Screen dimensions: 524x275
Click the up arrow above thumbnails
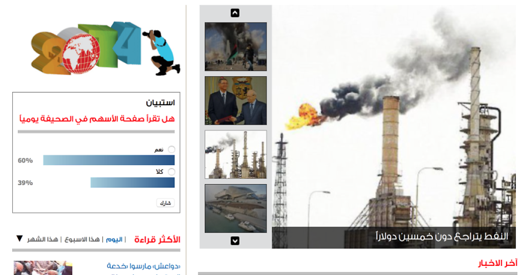tap(235, 13)
